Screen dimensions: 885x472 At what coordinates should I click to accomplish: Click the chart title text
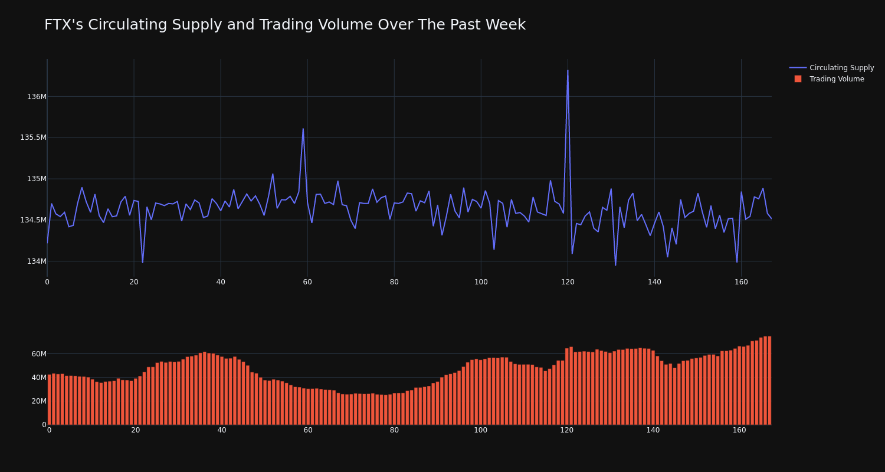285,25
